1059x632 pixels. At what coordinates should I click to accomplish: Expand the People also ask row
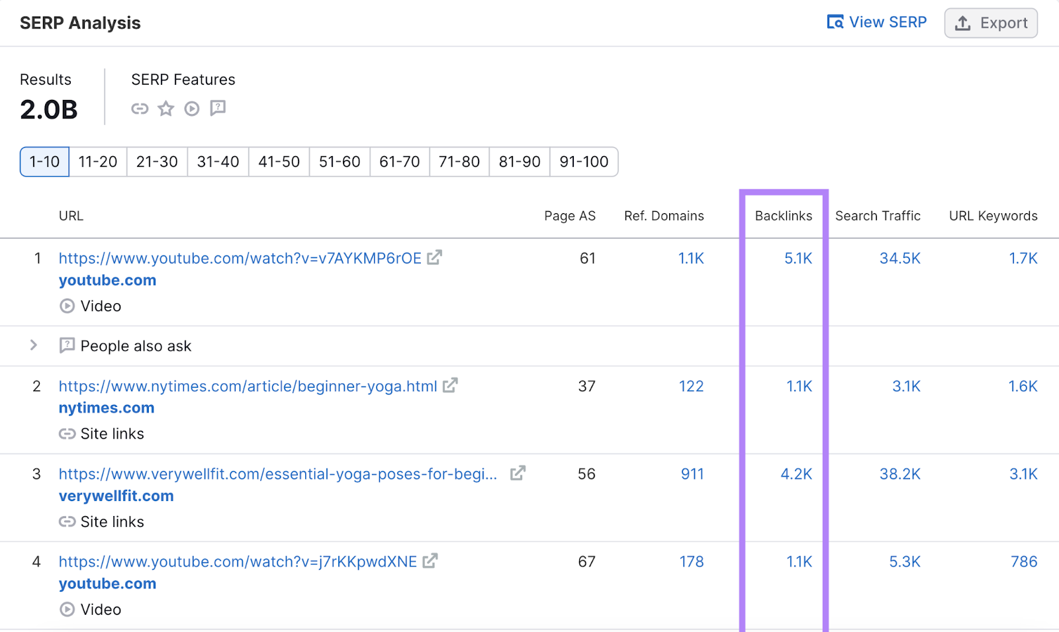(x=33, y=345)
